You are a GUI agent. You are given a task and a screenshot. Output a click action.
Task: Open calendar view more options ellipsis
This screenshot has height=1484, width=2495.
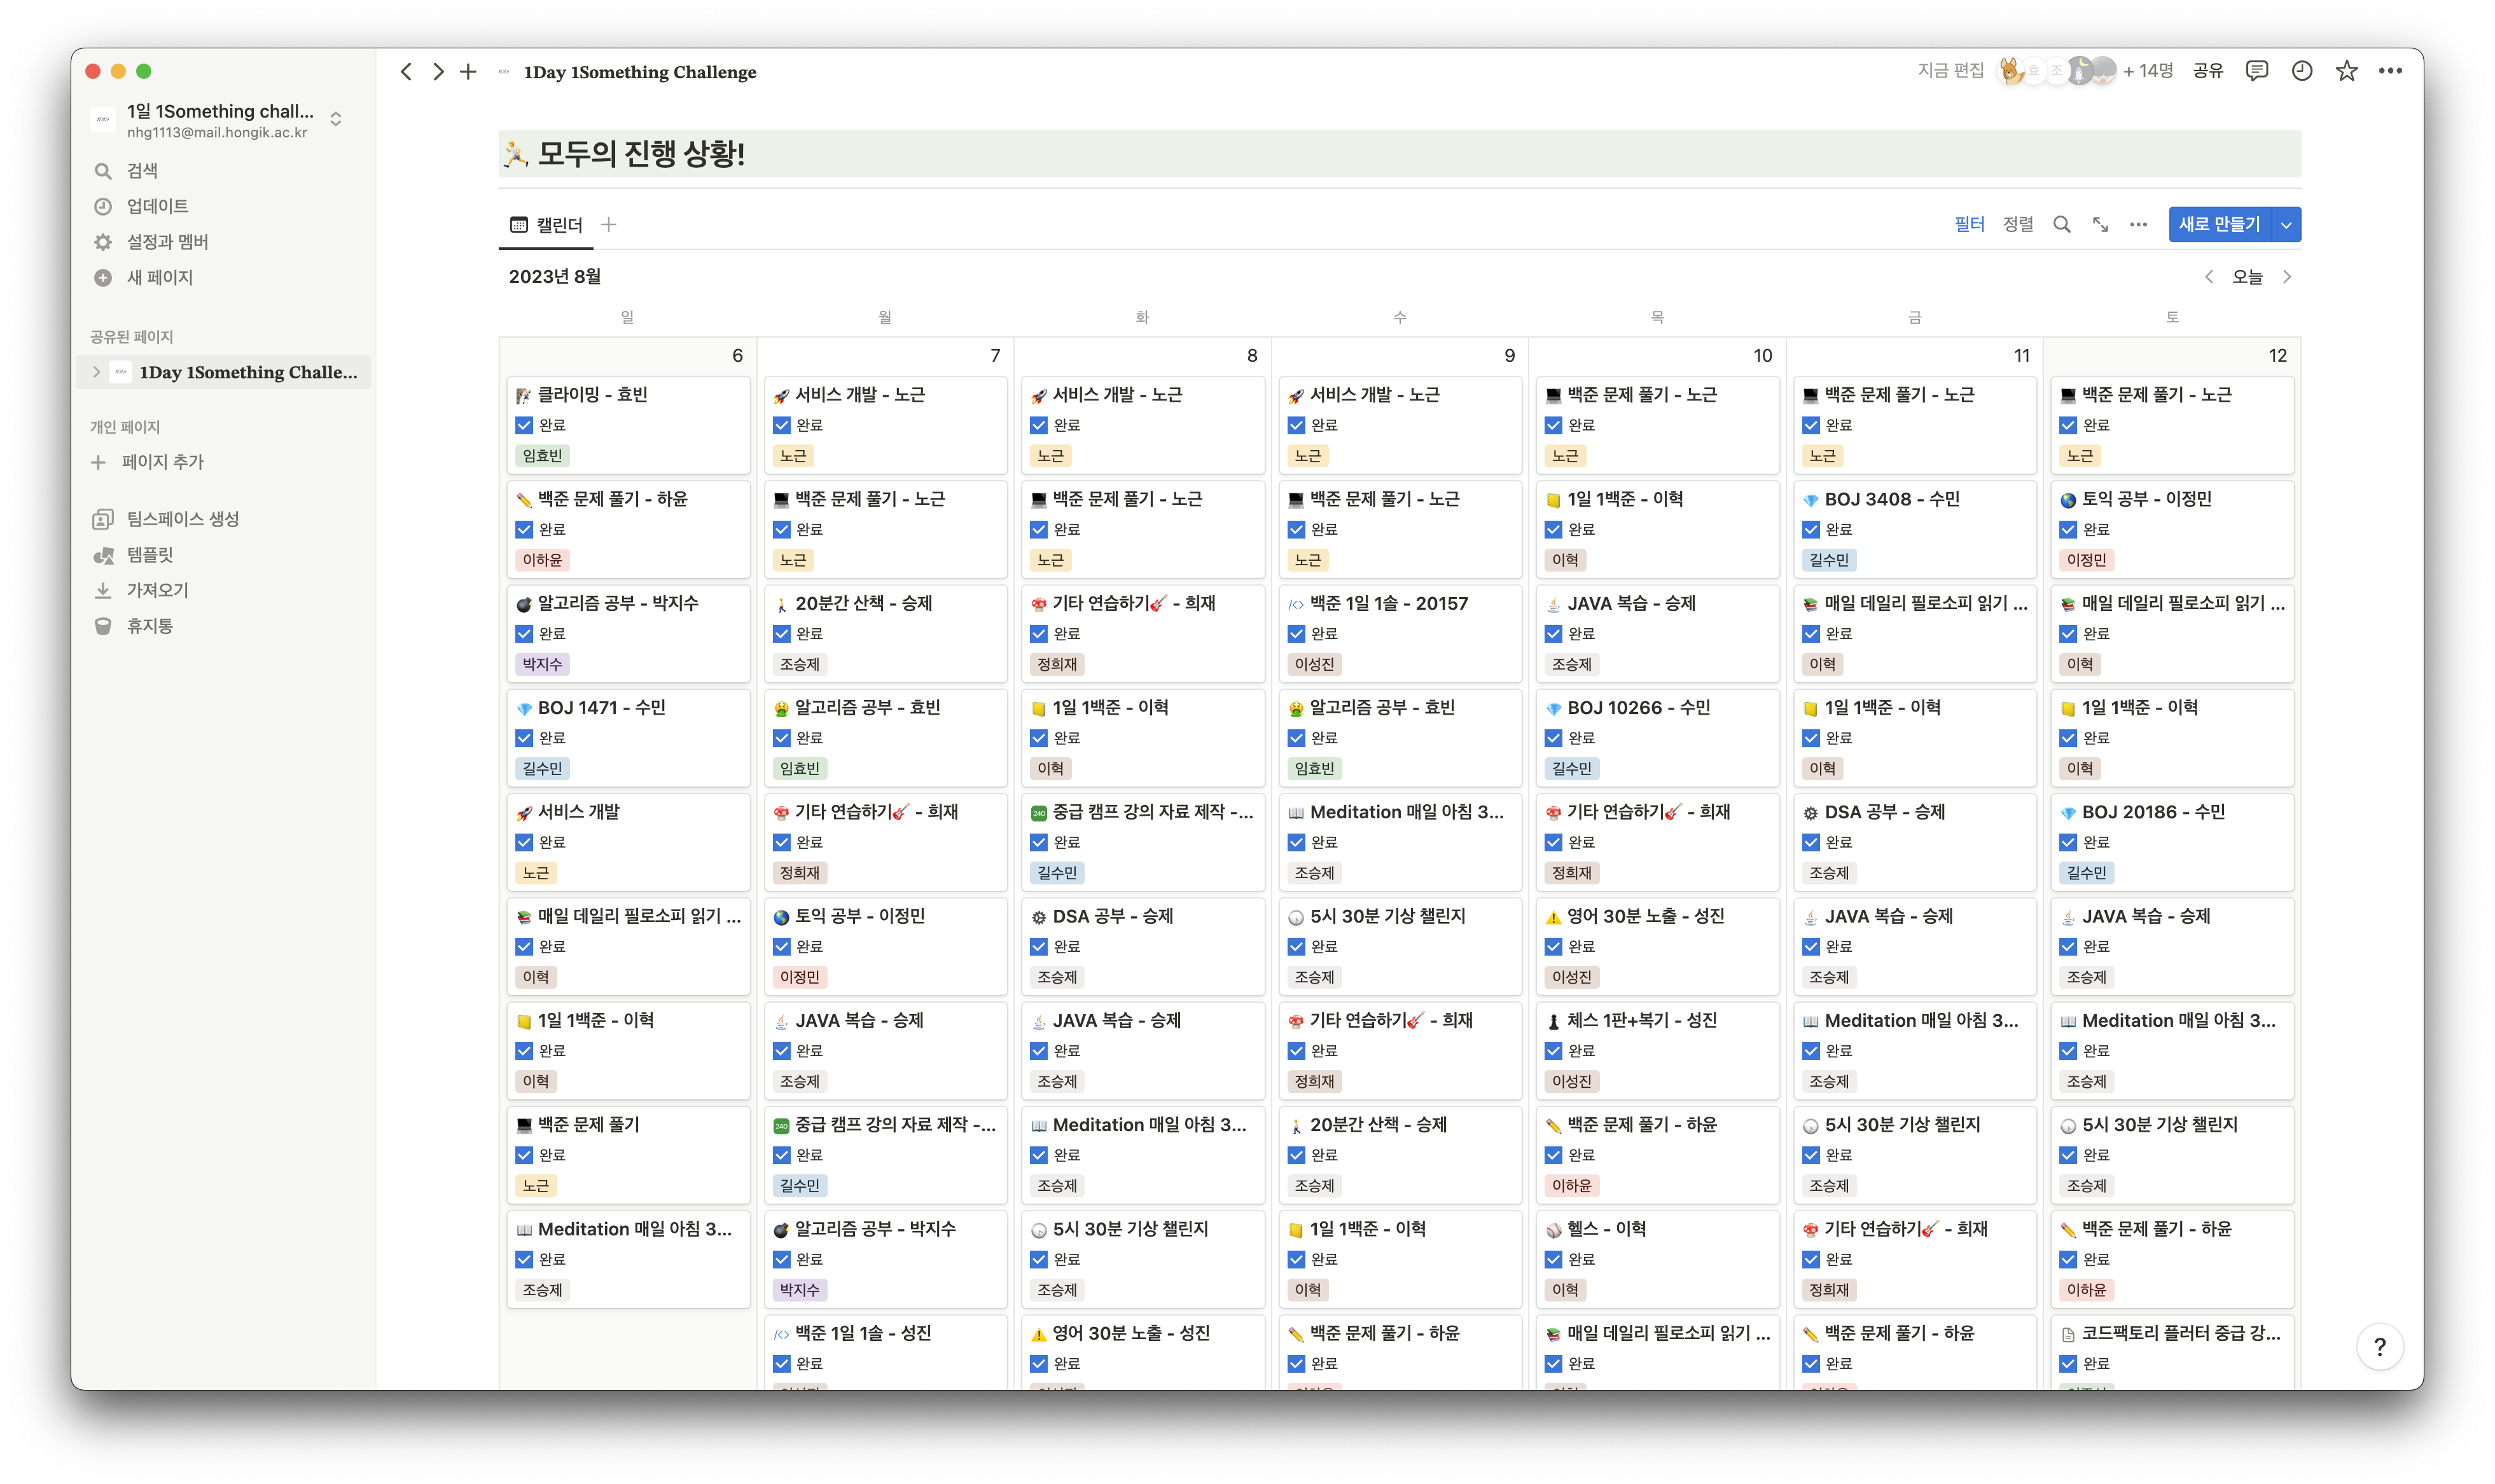click(2138, 224)
